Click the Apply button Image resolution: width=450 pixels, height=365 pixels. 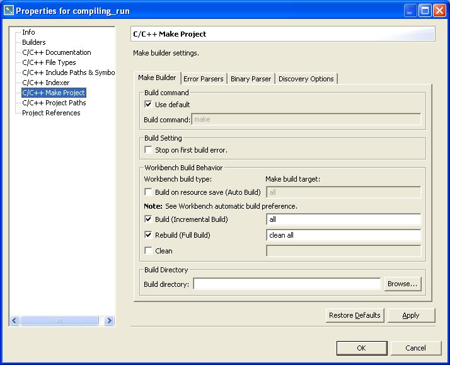click(410, 315)
